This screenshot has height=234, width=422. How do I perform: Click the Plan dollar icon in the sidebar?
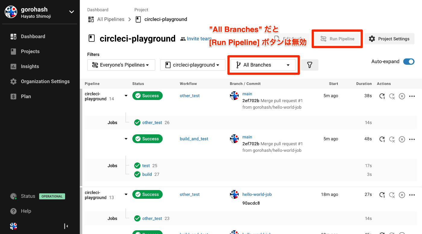(x=13, y=97)
